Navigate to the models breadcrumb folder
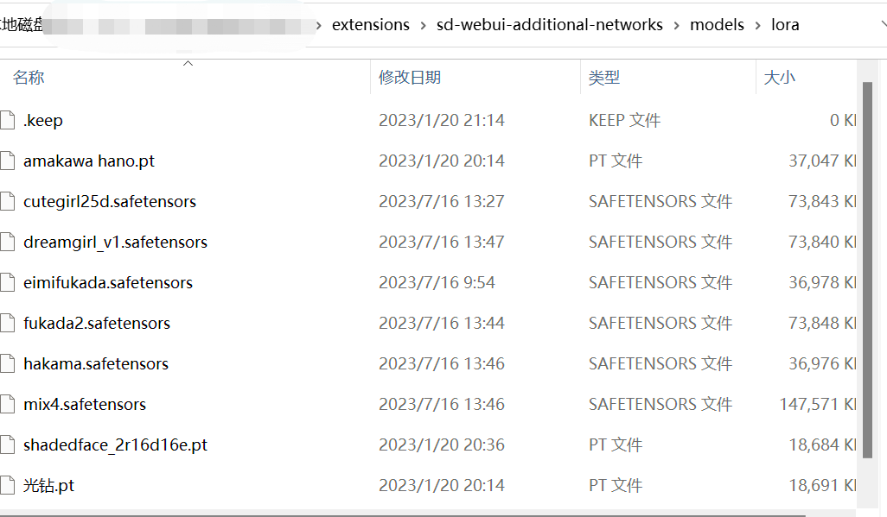 pyautogui.click(x=717, y=25)
